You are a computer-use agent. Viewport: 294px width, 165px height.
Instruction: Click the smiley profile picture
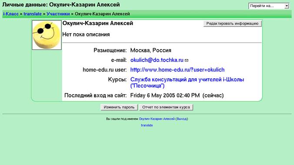click(x=47, y=35)
